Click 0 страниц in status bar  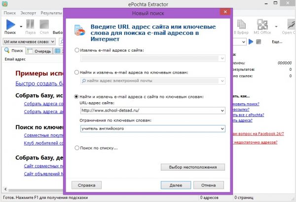[x=244, y=198]
